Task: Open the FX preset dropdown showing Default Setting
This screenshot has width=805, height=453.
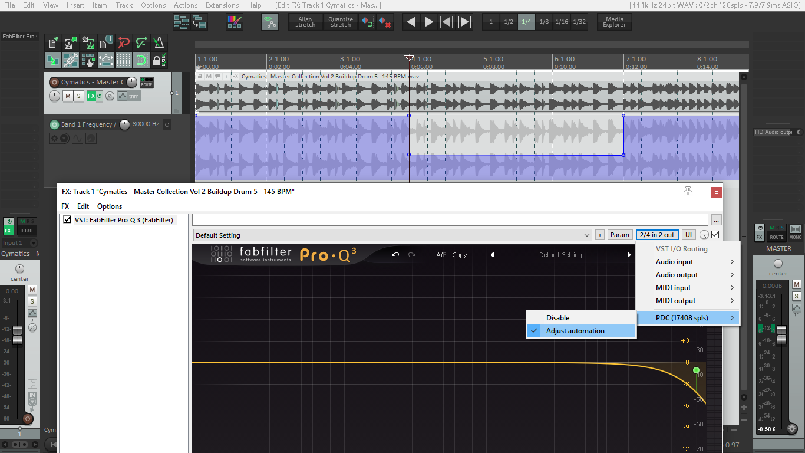Action: 392,235
